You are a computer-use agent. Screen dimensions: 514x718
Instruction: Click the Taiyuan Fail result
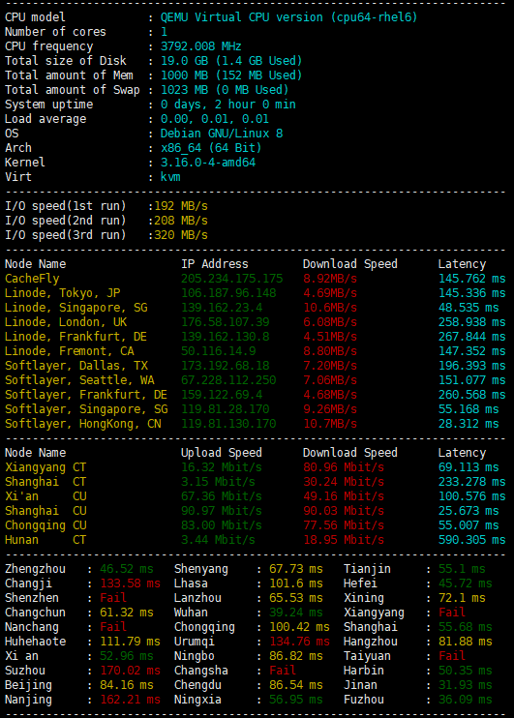pyautogui.click(x=452, y=656)
